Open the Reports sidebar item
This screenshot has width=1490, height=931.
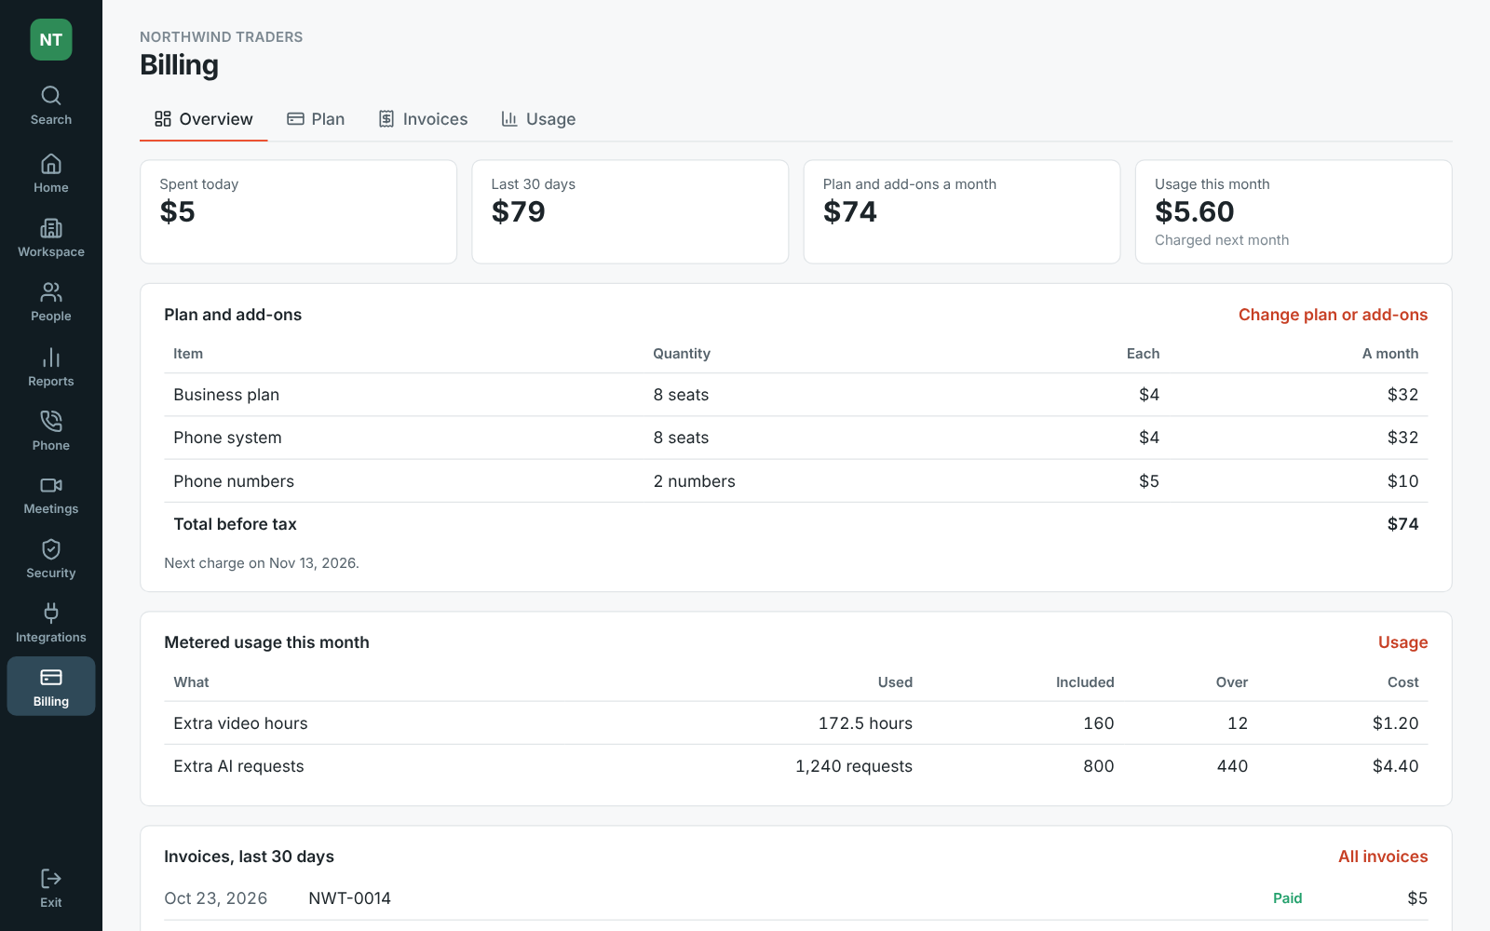(x=51, y=368)
